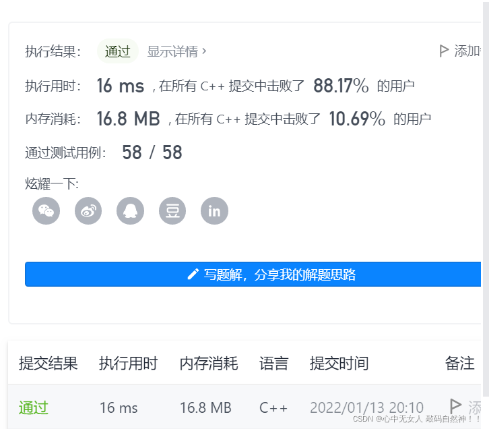This screenshot has height=429, width=489.
Task: Click the 炫耀一下 label
Action: [51, 183]
